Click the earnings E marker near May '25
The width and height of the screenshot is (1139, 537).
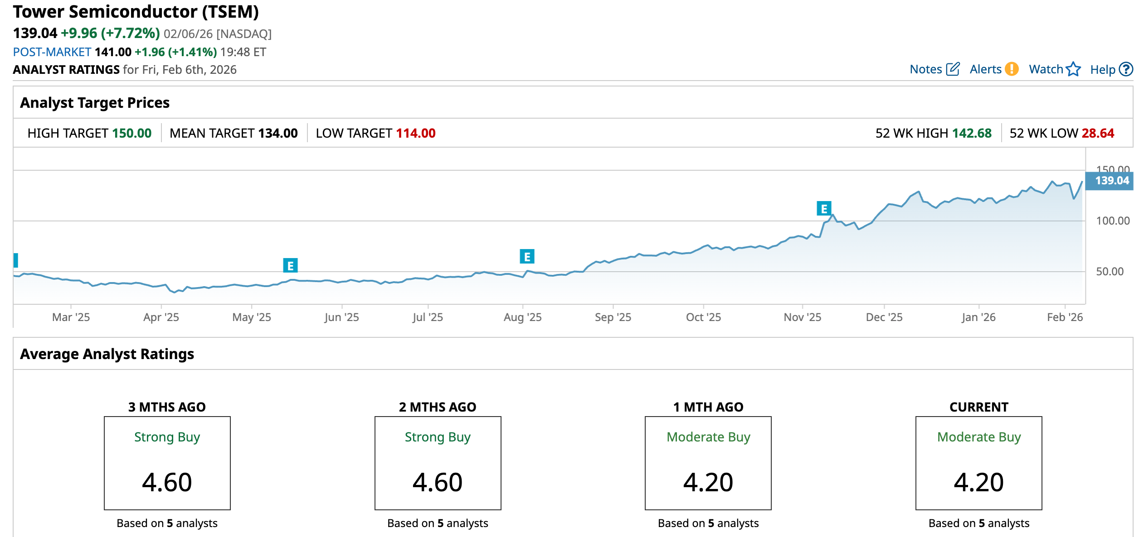(290, 265)
